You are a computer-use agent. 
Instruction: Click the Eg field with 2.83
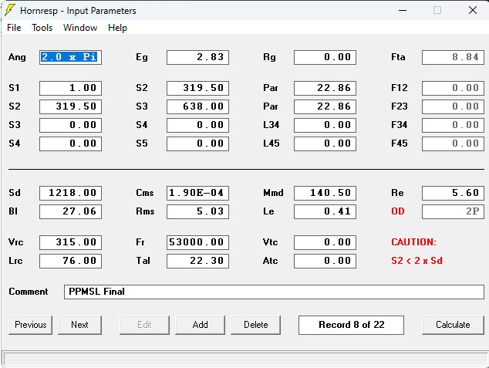pos(197,57)
